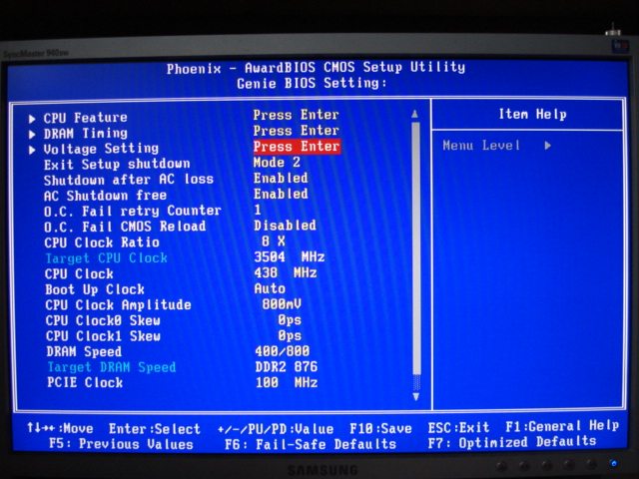Expand the Voltage Setting submenu arrow
639x479 pixels.
pyautogui.click(x=32, y=150)
